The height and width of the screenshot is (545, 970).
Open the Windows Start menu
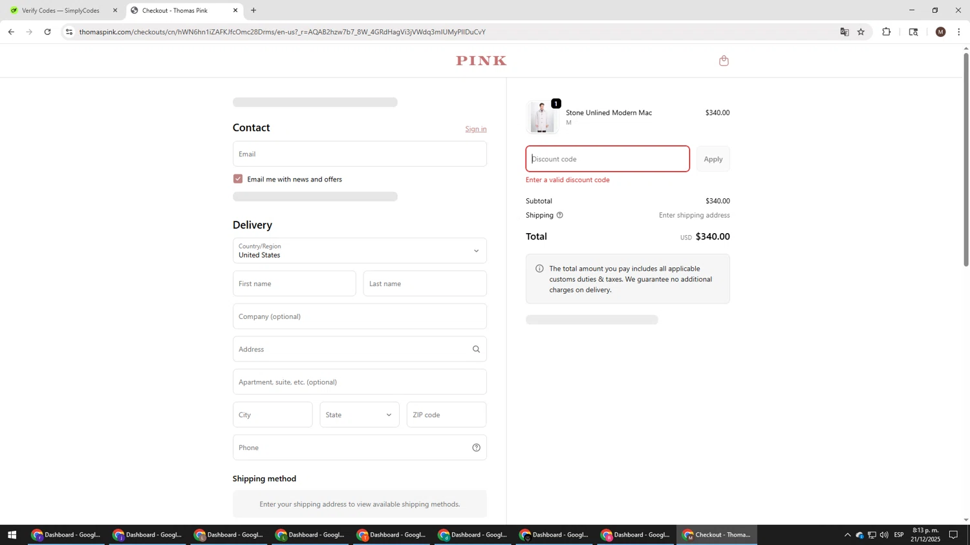coord(11,535)
